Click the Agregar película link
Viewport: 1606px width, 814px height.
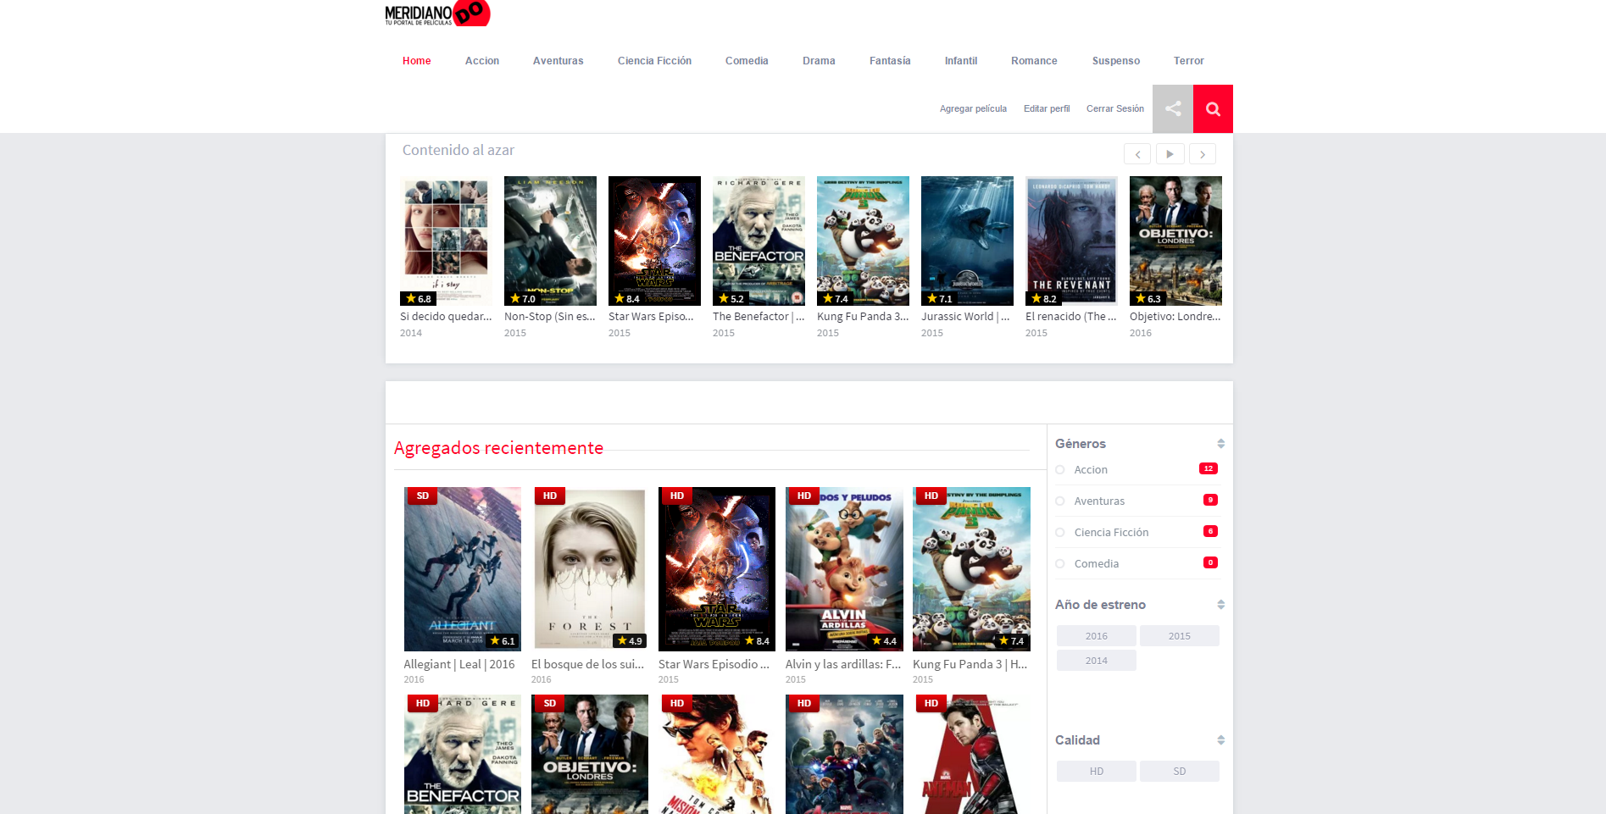coord(973,108)
